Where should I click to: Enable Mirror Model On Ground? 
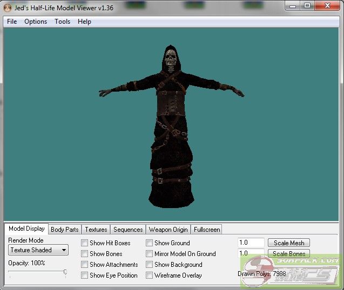[x=149, y=254]
